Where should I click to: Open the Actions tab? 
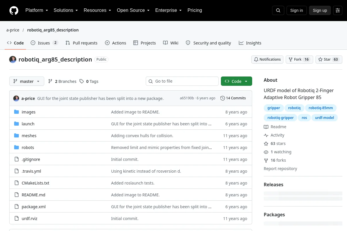pyautogui.click(x=115, y=43)
